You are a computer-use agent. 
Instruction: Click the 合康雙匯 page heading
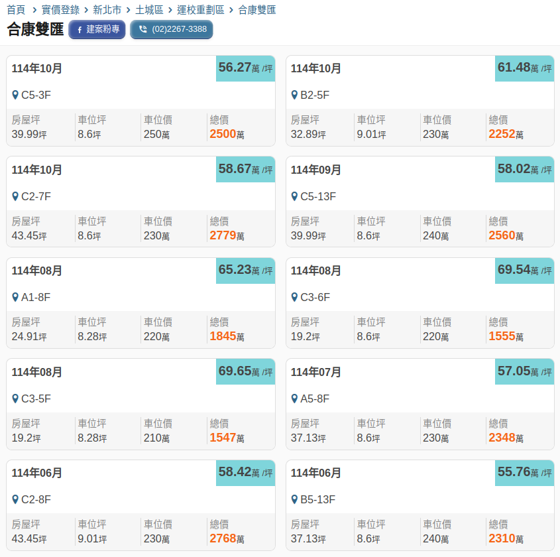point(35,29)
